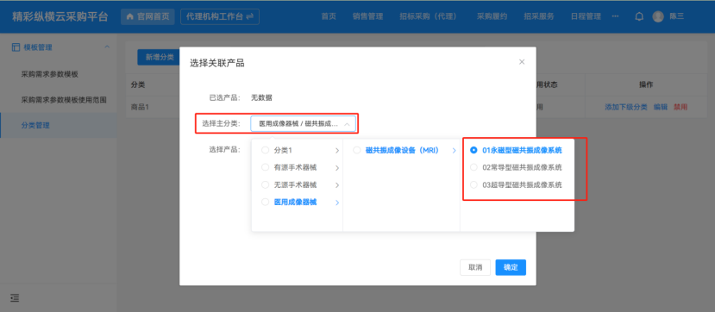Screen dimensions: 715x312
Task: Select 分类管理 sidebar item
Action: pyautogui.click(x=59, y=125)
